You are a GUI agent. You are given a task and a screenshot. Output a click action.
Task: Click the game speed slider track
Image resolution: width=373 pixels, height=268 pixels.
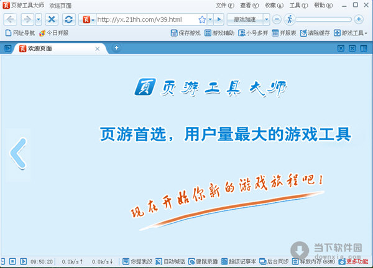coord(323,19)
